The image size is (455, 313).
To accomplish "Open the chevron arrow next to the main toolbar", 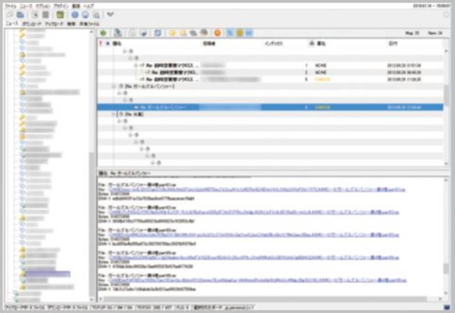I will point(109,14).
